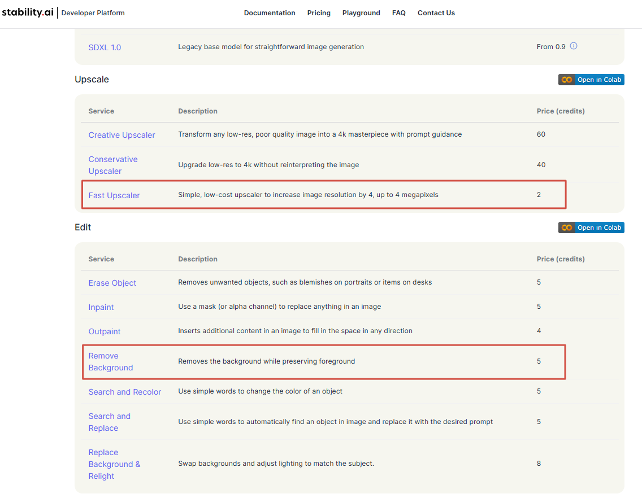Select FAQ in the top navigation

[x=398, y=13]
